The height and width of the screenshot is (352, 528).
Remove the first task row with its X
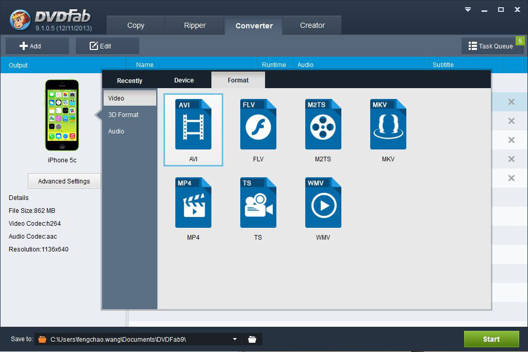coord(511,102)
